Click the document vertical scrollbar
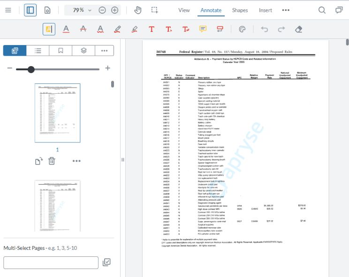 (x=347, y=42)
